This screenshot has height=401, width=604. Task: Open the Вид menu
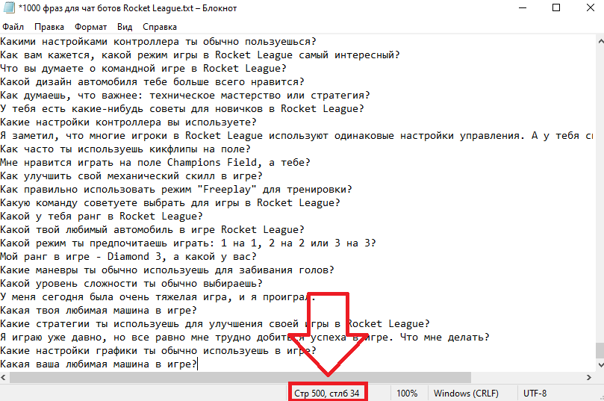125,27
